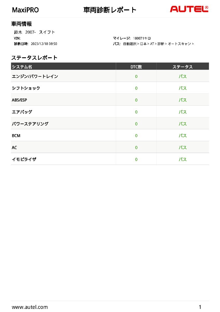The width and height of the screenshot is (220, 312).
Task: Select the シフトショック system name
Action: (26, 88)
